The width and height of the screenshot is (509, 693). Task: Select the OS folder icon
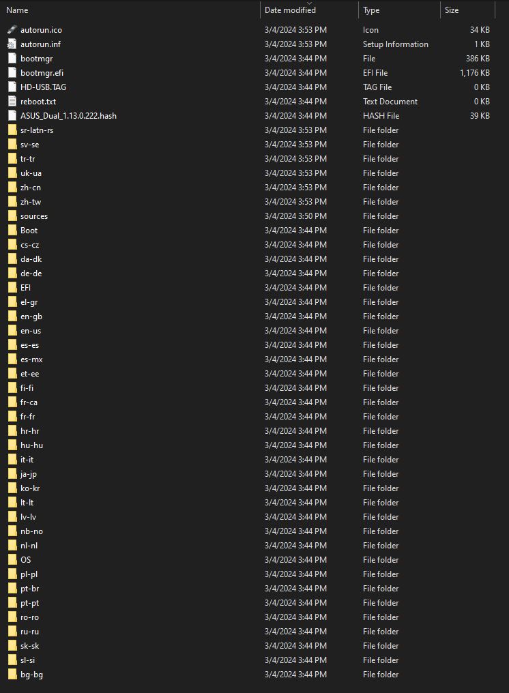coord(12,560)
